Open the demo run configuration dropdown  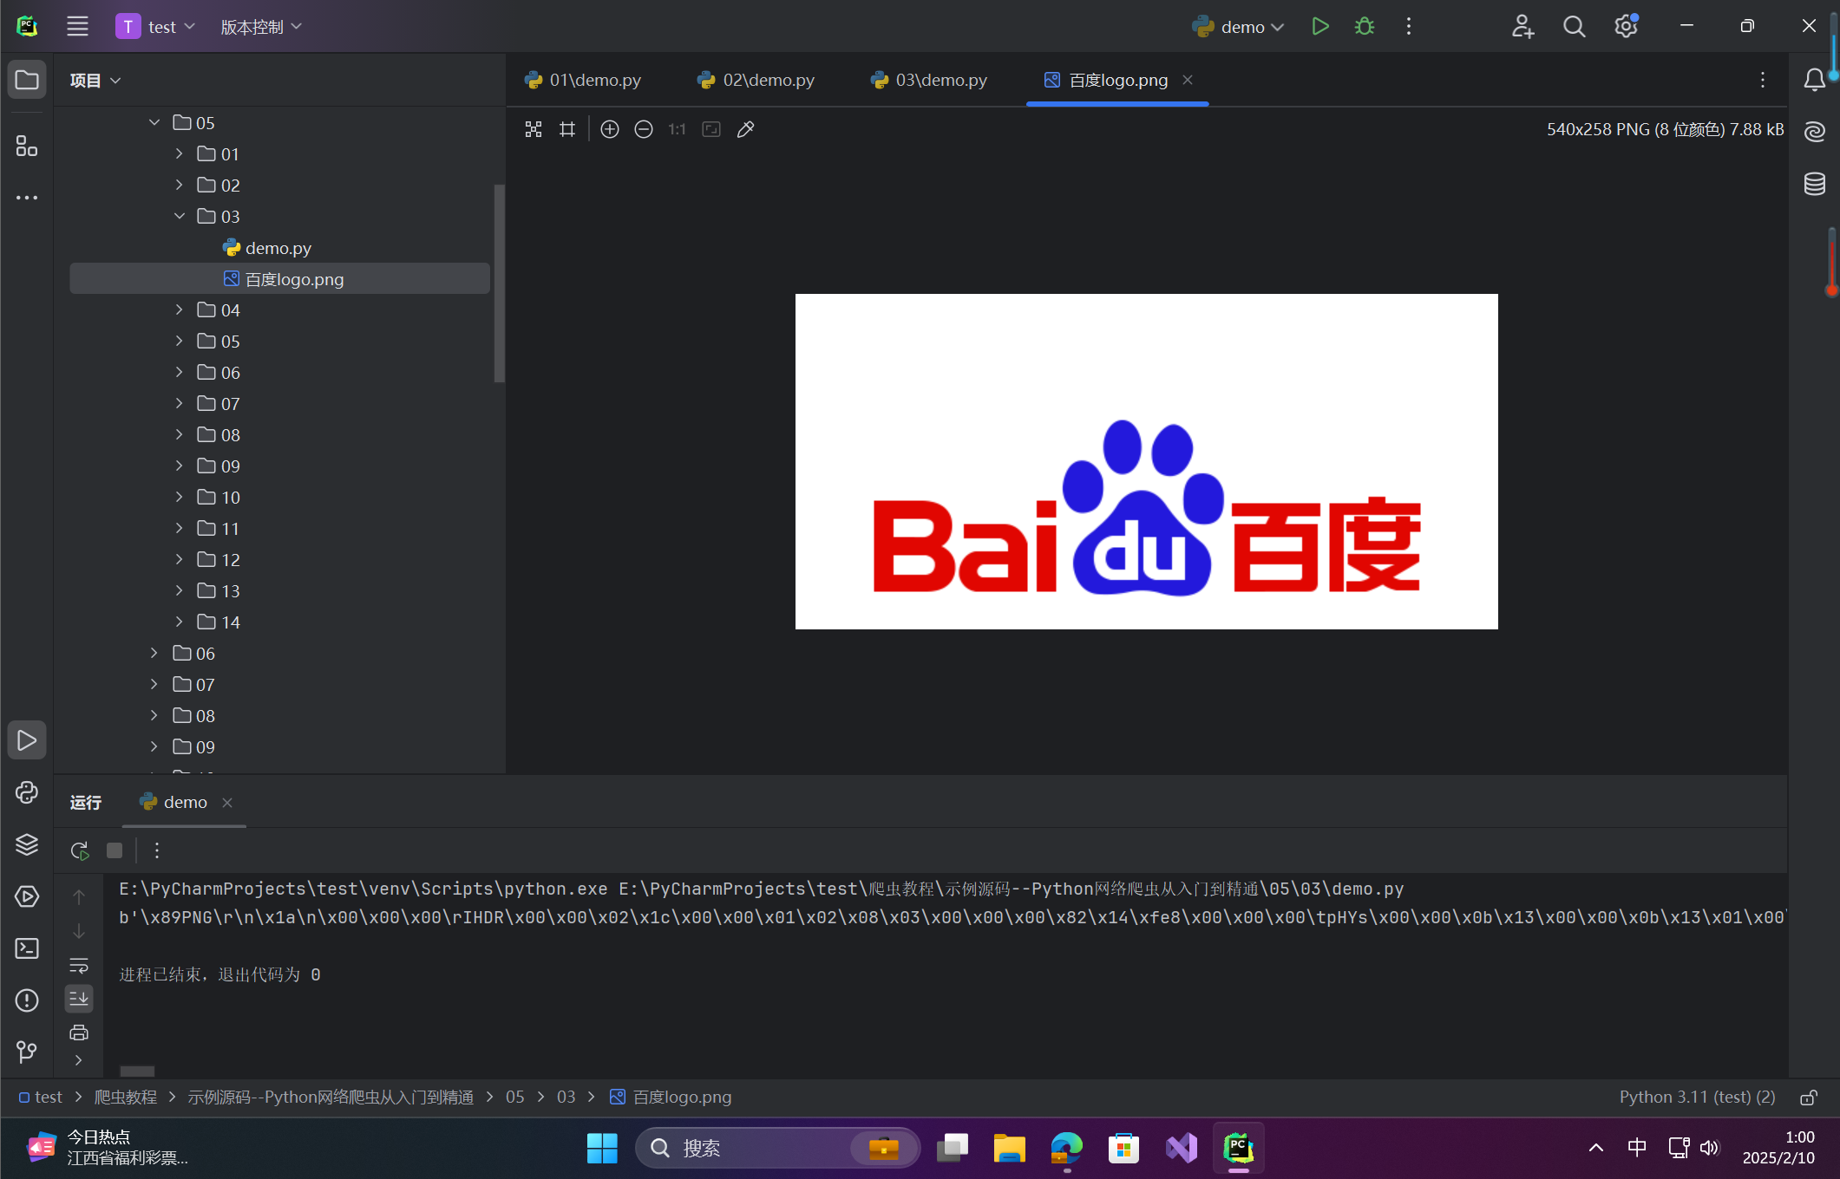click(1238, 26)
